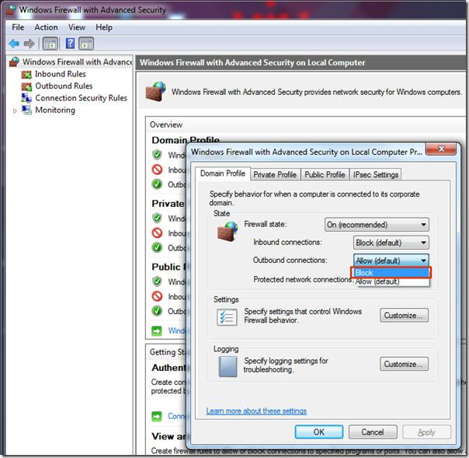Click the green arrow icon beside Windows link

(157, 330)
